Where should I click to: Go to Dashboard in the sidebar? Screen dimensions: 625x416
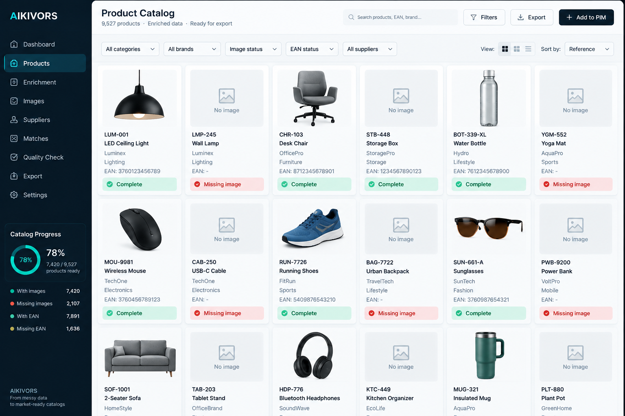45,44
